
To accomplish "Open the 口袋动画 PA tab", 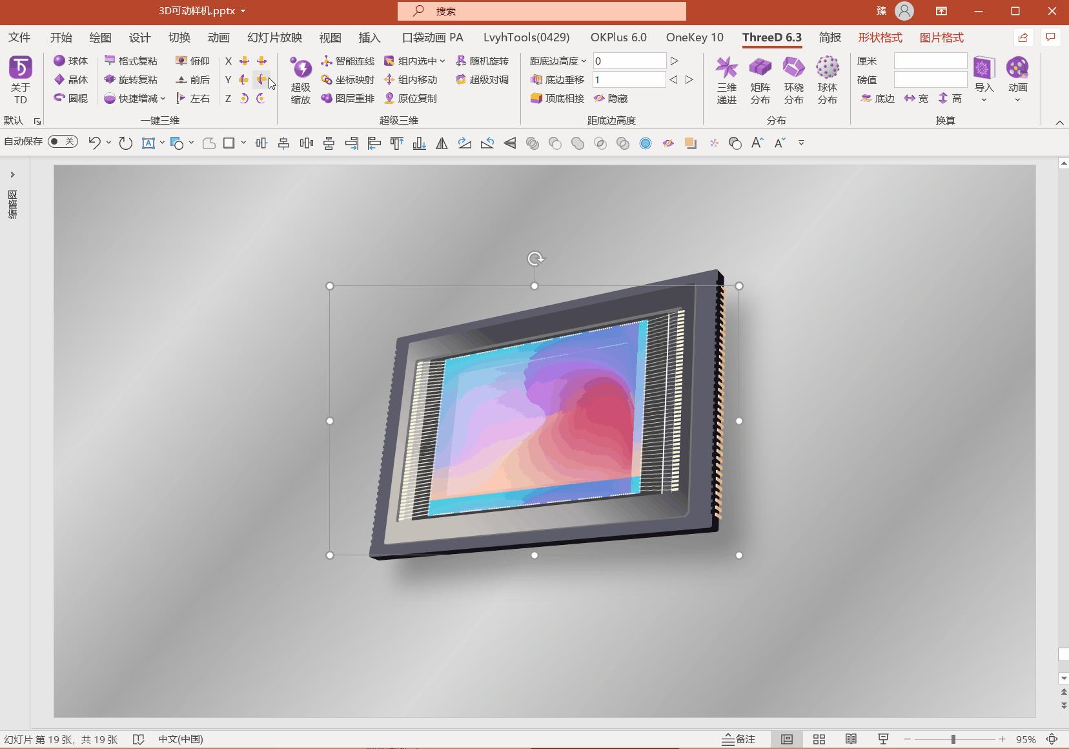I will (x=433, y=37).
